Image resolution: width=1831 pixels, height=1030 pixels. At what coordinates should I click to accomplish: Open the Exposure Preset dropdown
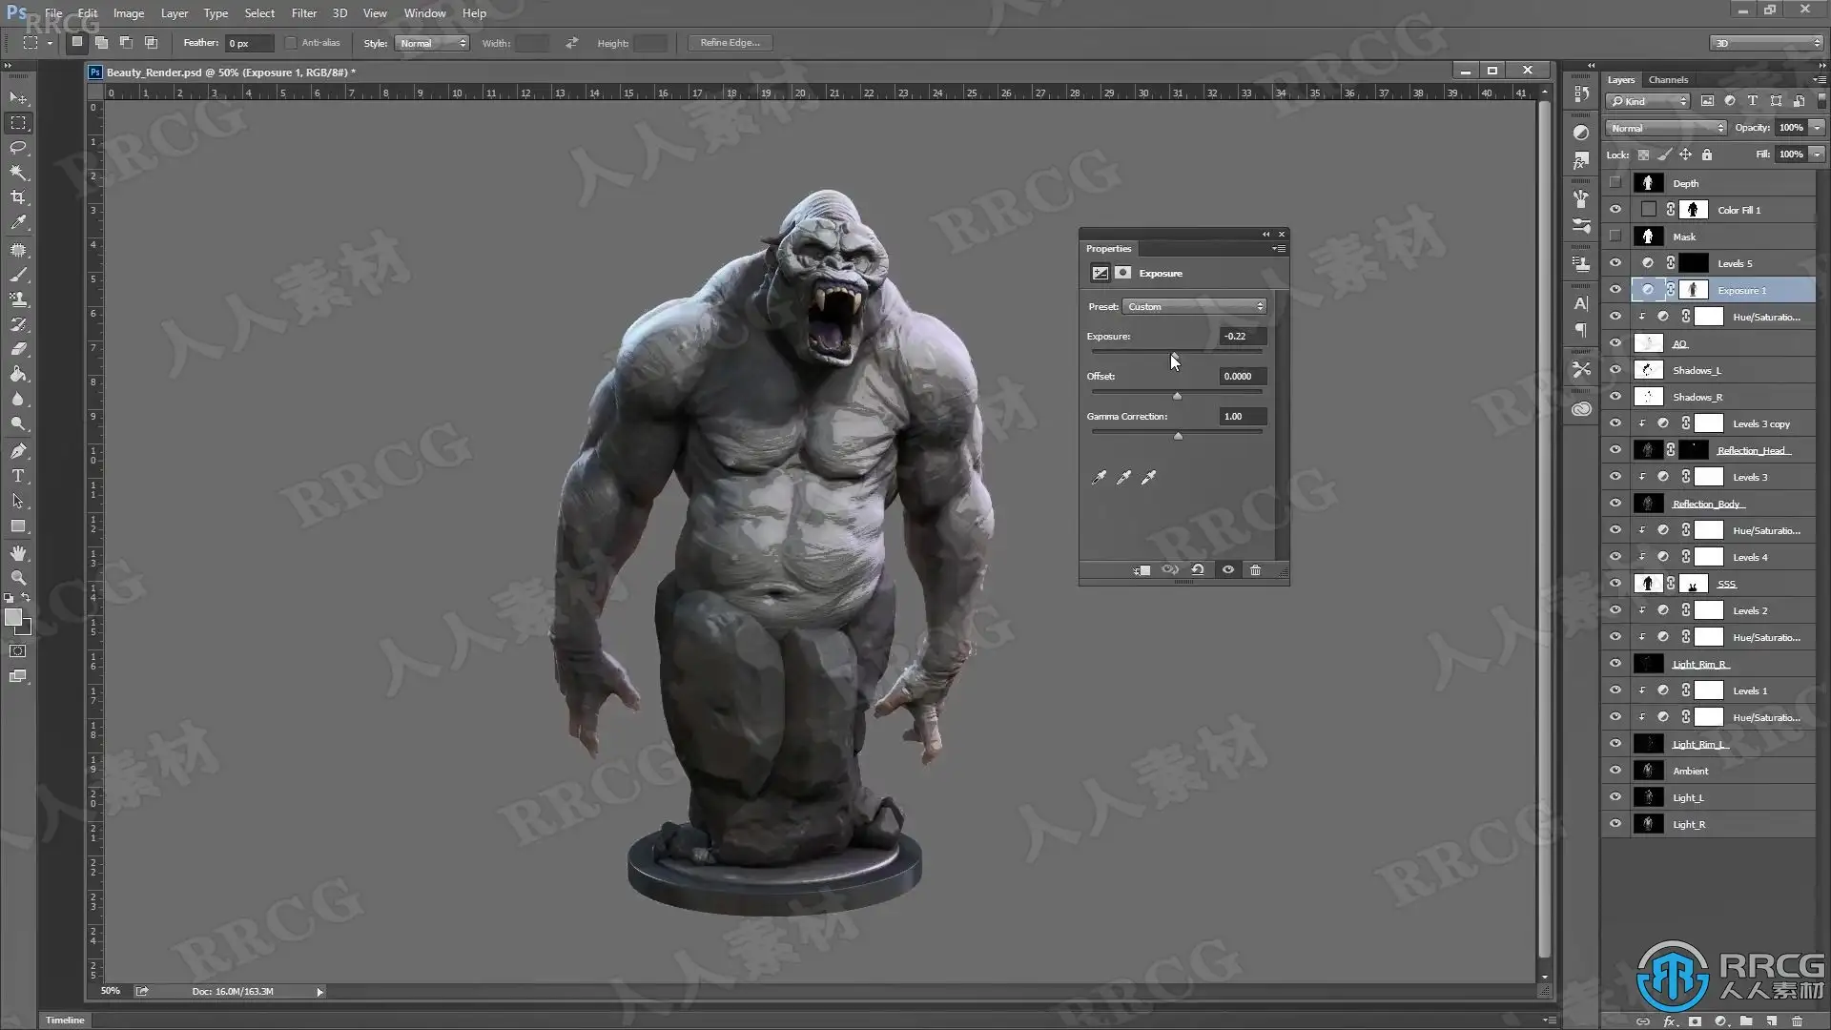coord(1195,307)
